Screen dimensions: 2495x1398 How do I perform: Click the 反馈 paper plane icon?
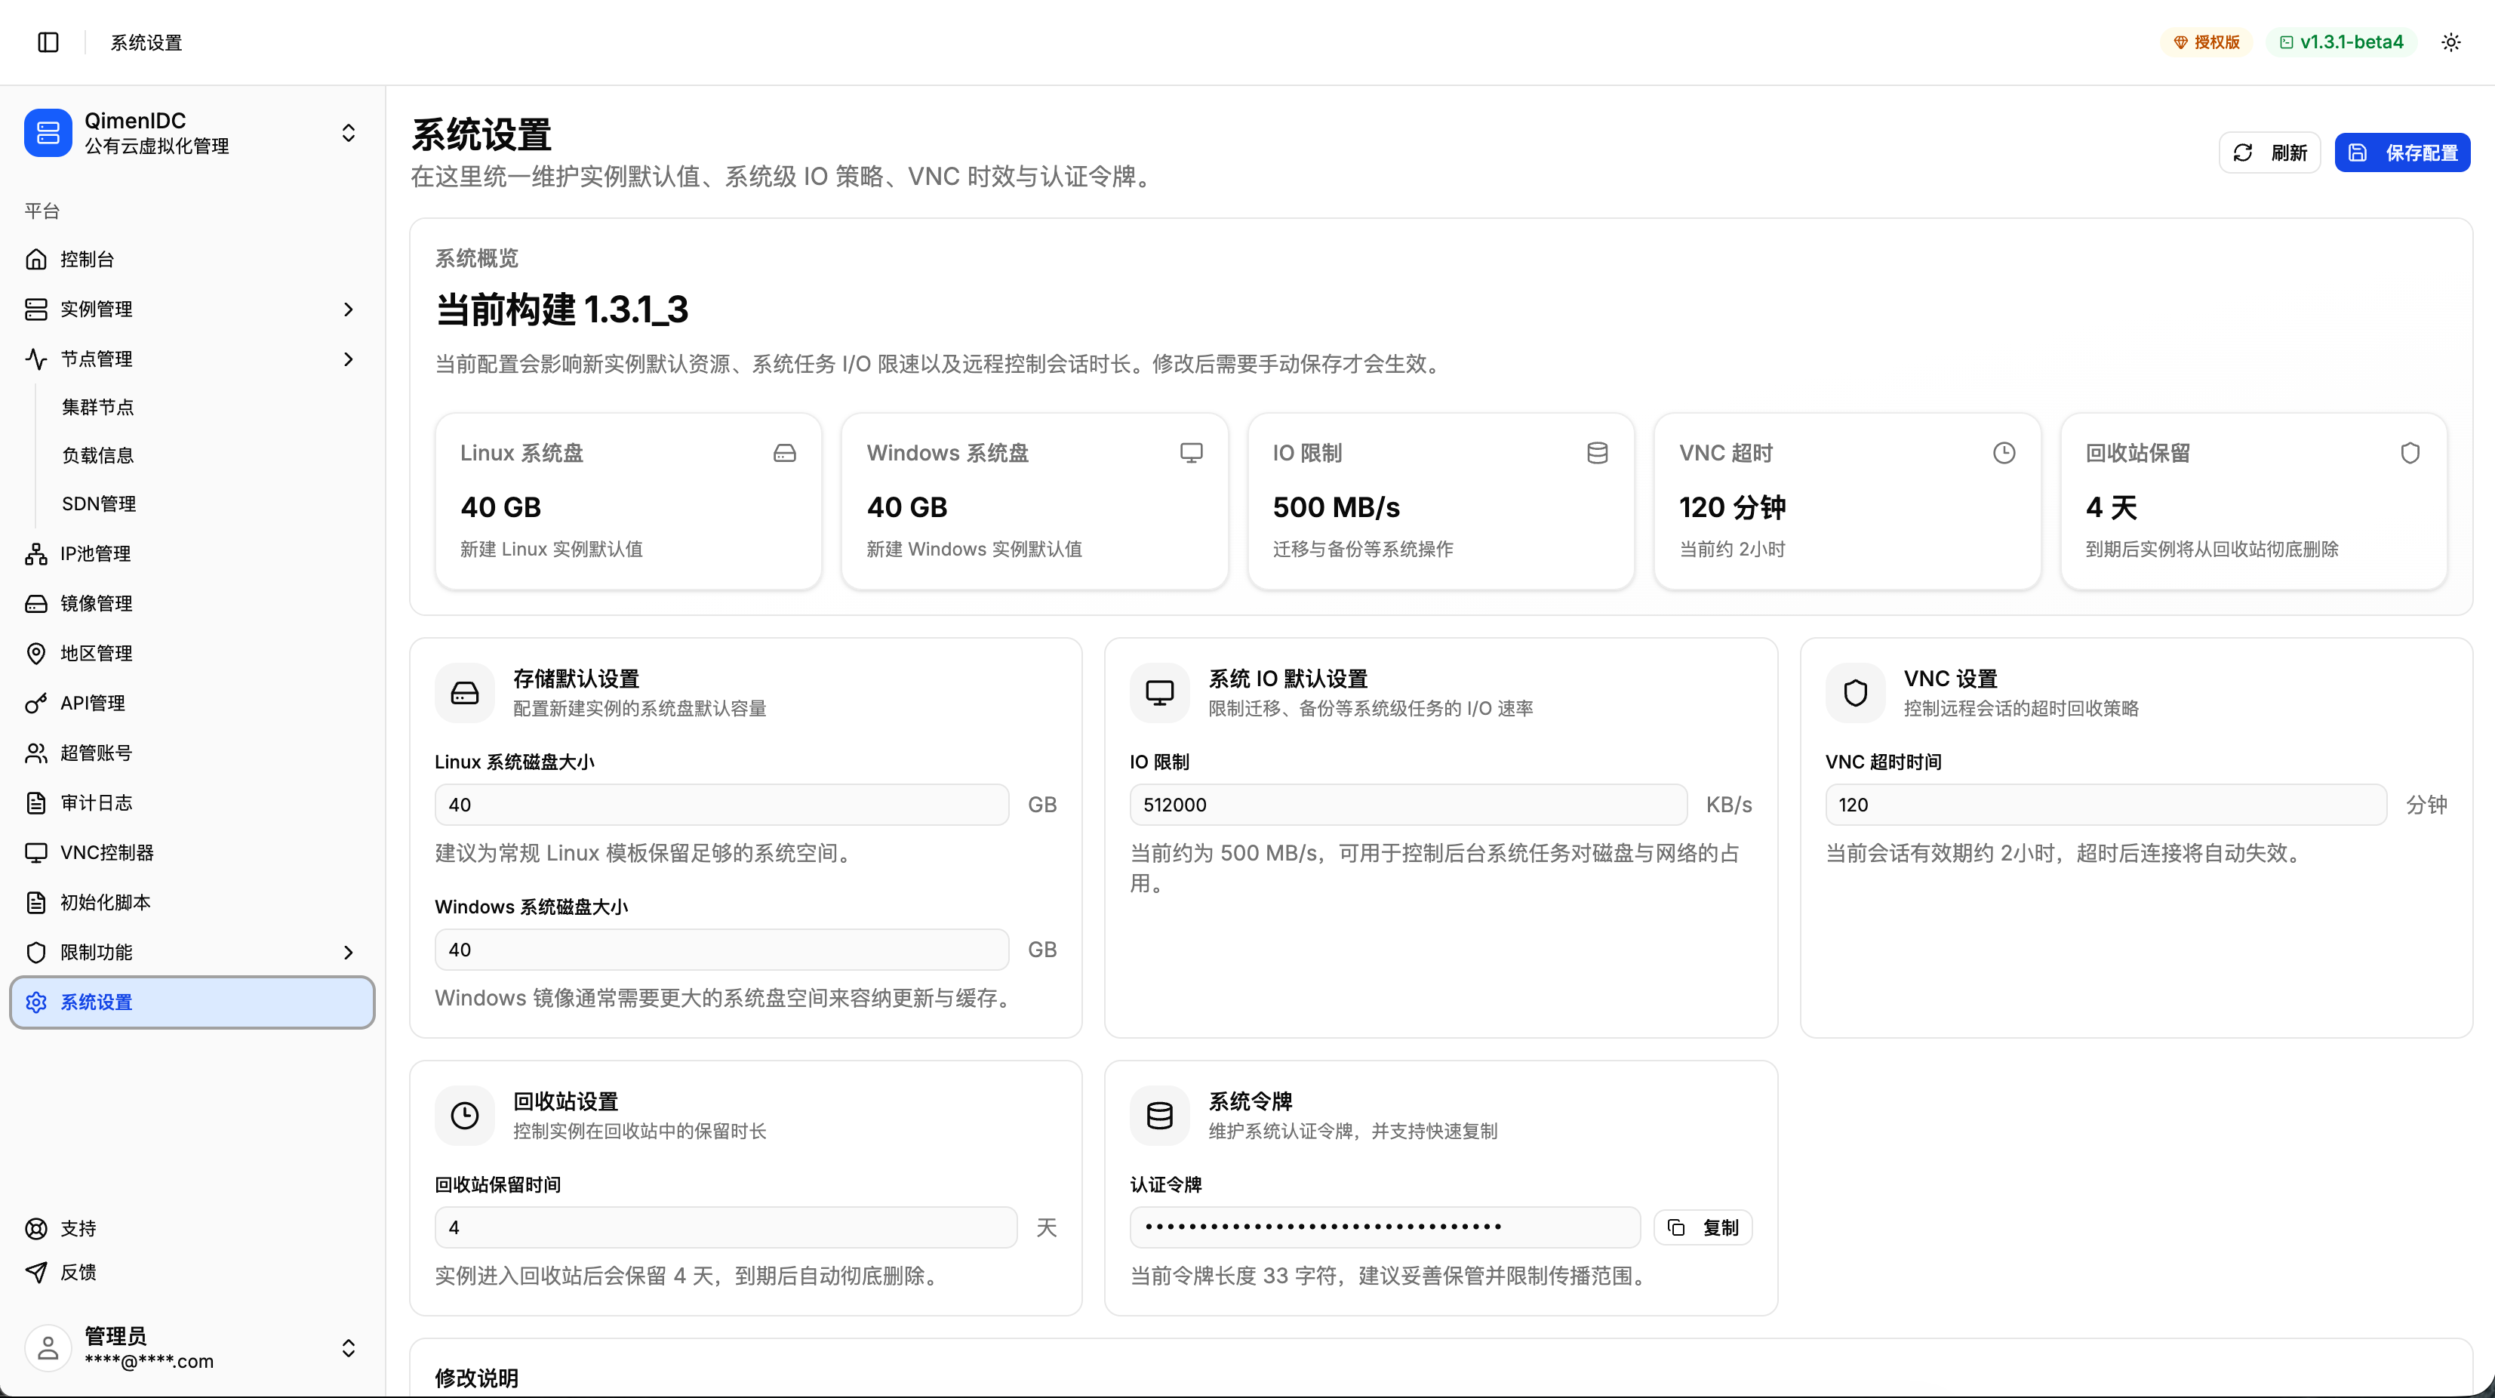tap(35, 1272)
